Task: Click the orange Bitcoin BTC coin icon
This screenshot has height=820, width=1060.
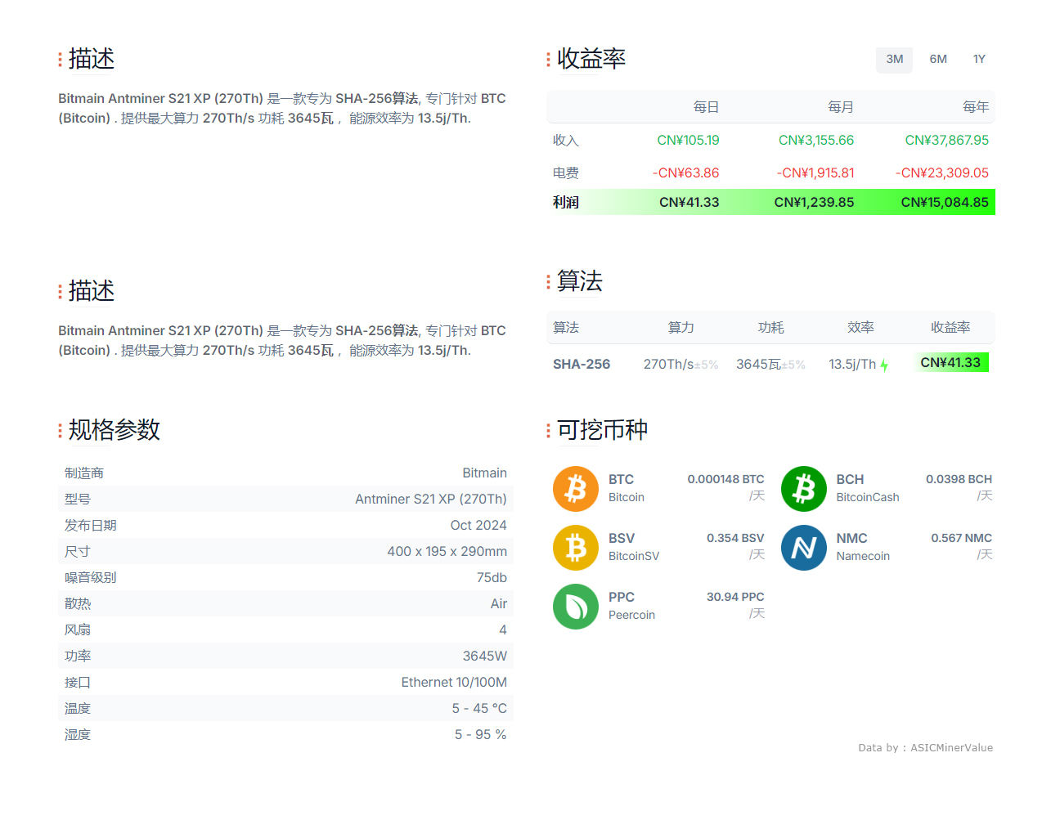Action: click(576, 489)
